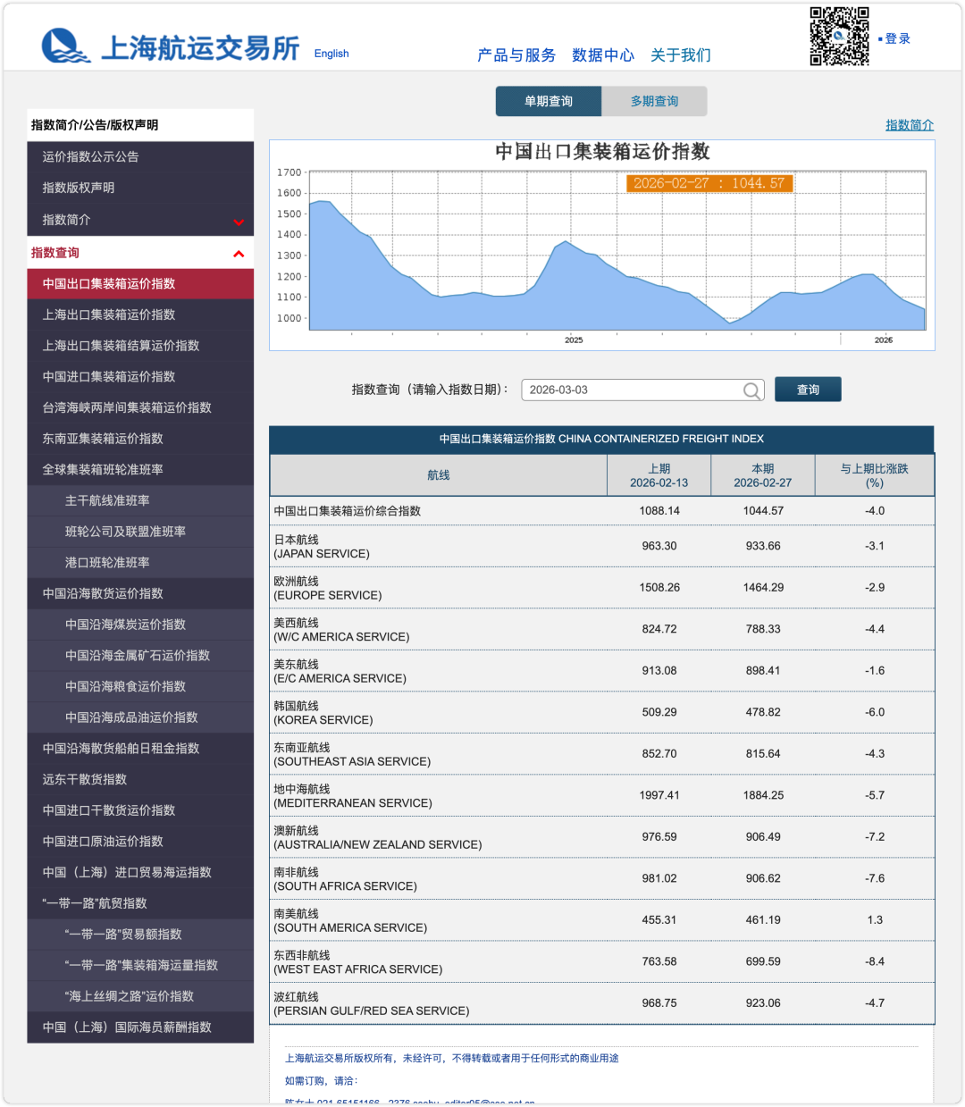965x1107 pixels.
Task: Click the magnifier icon in date field
Action: click(752, 390)
